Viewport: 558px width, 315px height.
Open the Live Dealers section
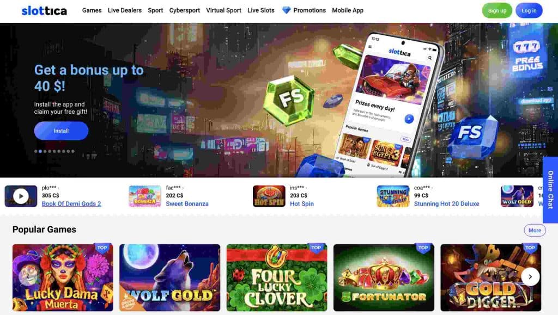tap(125, 10)
